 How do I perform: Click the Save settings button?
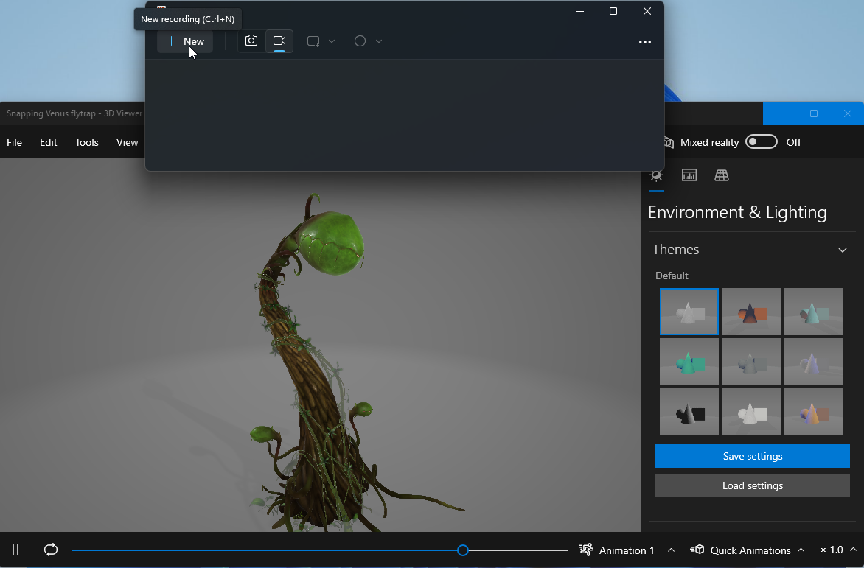coord(752,455)
